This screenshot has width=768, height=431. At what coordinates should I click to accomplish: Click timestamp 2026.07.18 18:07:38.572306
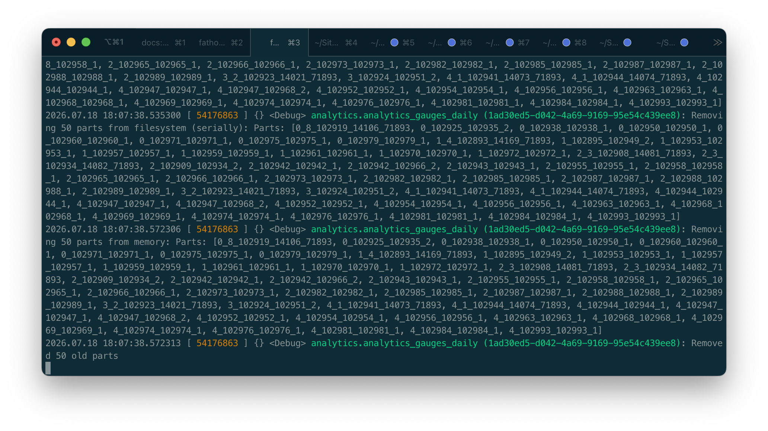click(x=113, y=229)
